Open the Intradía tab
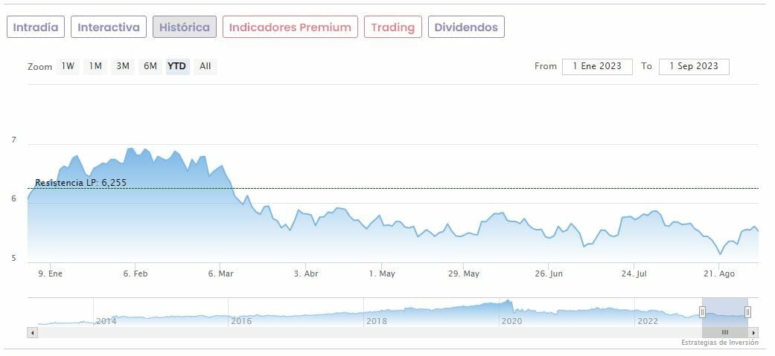This screenshot has width=775, height=356. pyautogui.click(x=36, y=27)
